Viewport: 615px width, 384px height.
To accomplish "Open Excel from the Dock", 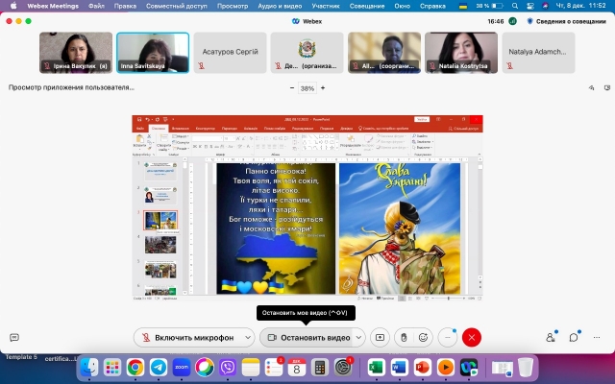I will coord(376,368).
